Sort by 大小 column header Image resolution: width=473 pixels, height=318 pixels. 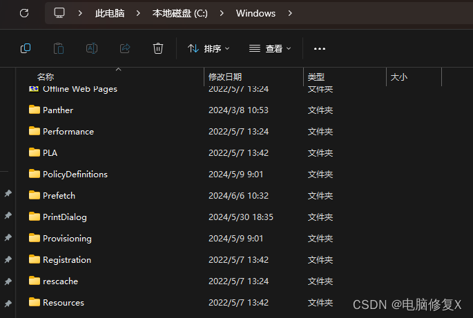[x=399, y=77]
